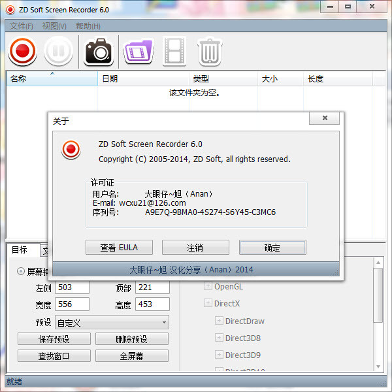Sort list by 大小 column header
The width and height of the screenshot is (392, 392).
click(x=280, y=79)
